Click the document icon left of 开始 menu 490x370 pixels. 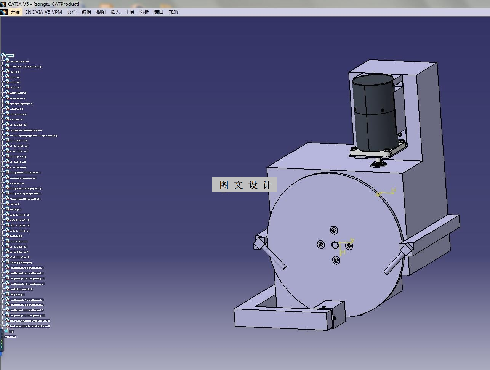coord(4,12)
